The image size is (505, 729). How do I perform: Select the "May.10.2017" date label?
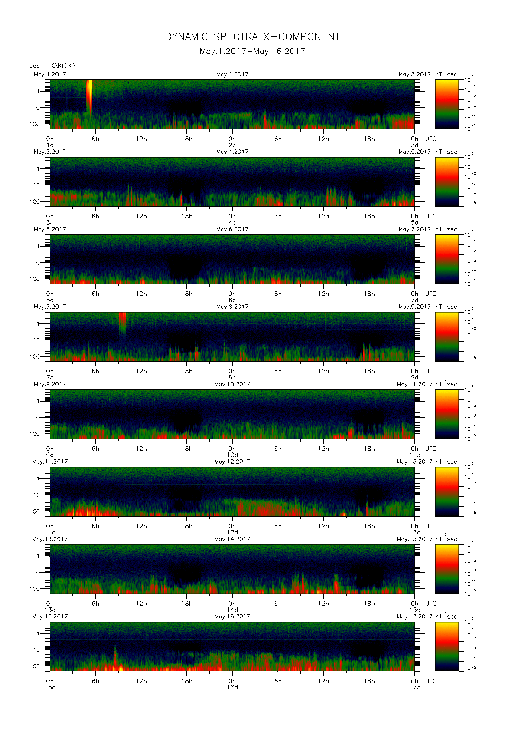tap(232, 384)
